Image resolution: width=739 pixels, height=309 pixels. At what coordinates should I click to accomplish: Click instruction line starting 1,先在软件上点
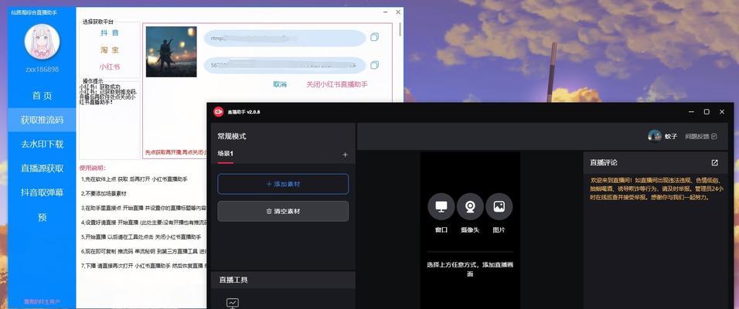135,179
